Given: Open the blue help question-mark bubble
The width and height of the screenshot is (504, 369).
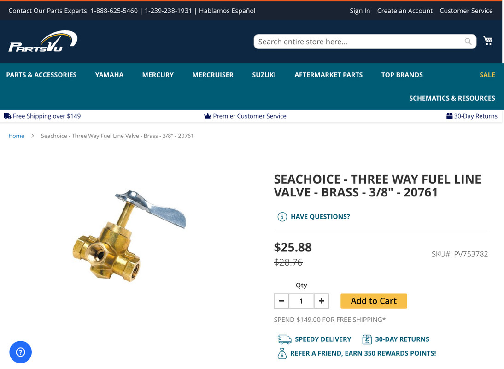Looking at the screenshot, I should [x=21, y=352].
